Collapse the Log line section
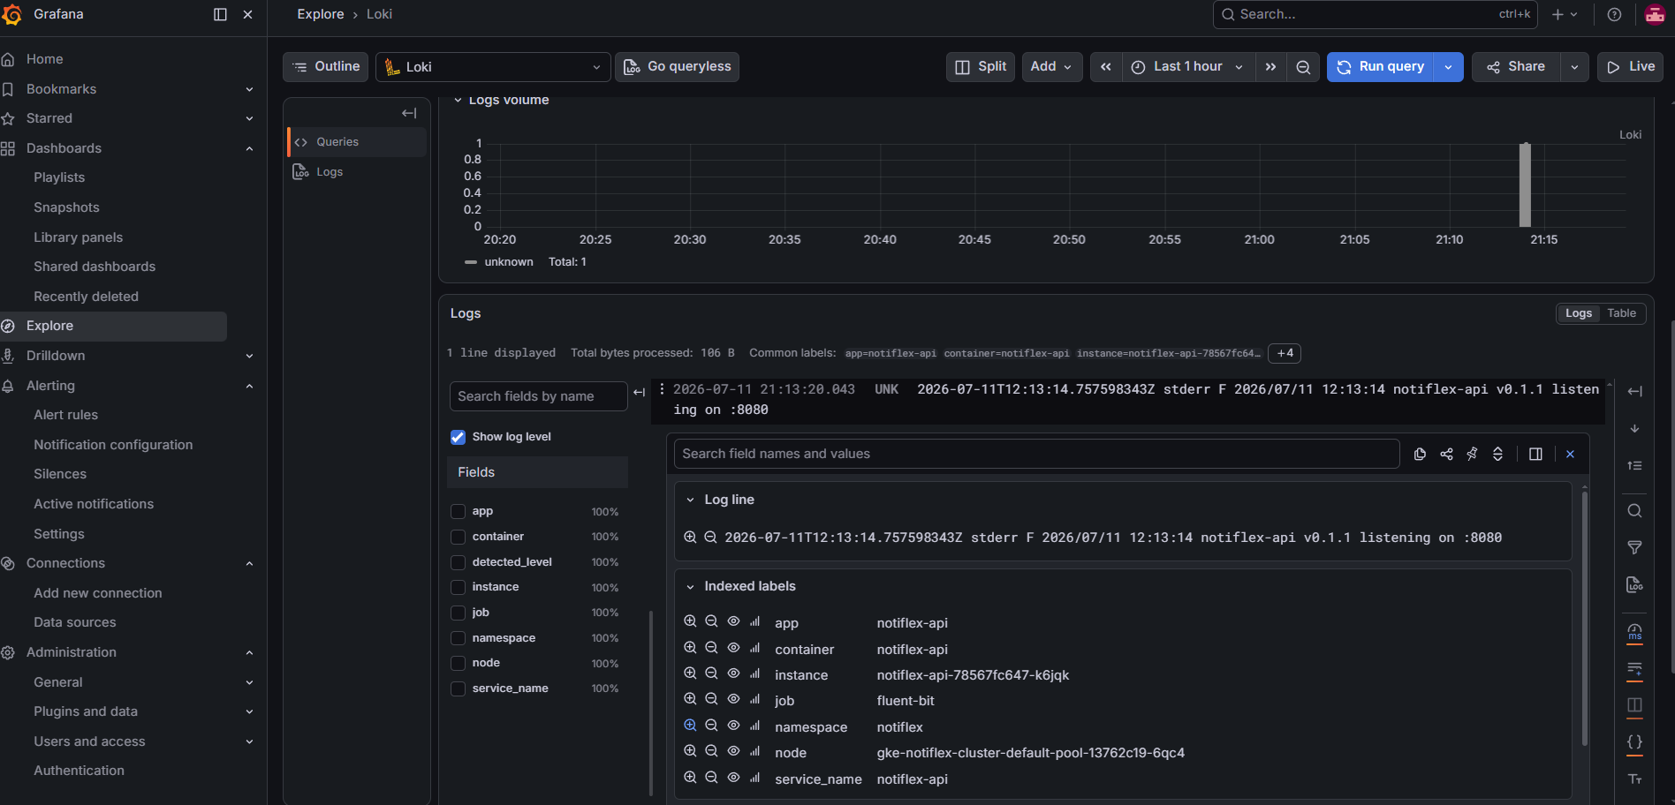Screen dimensions: 1675x805 click(690, 500)
